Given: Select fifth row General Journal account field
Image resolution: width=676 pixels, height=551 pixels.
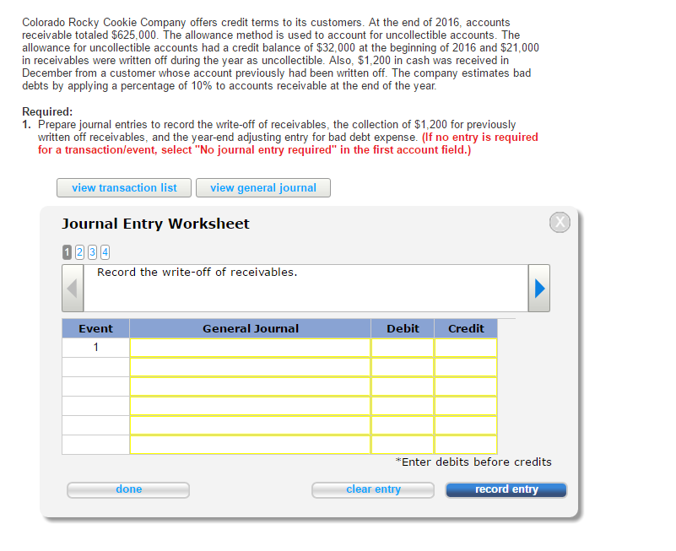Looking at the screenshot, I should (x=250, y=425).
